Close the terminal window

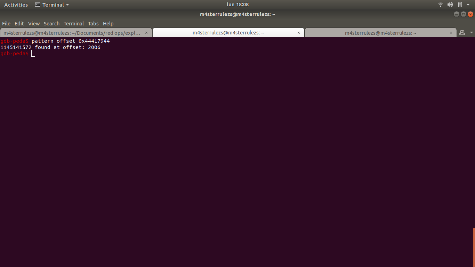470,14
